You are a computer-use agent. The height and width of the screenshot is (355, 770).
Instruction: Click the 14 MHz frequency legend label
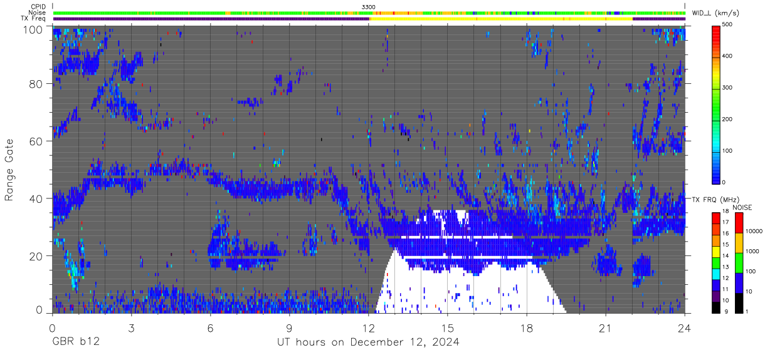click(x=726, y=257)
